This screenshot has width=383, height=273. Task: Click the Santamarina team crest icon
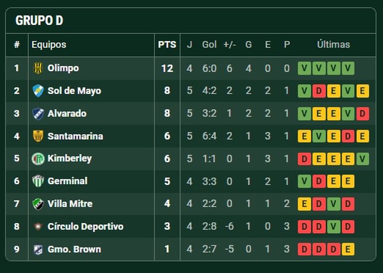tap(38, 136)
